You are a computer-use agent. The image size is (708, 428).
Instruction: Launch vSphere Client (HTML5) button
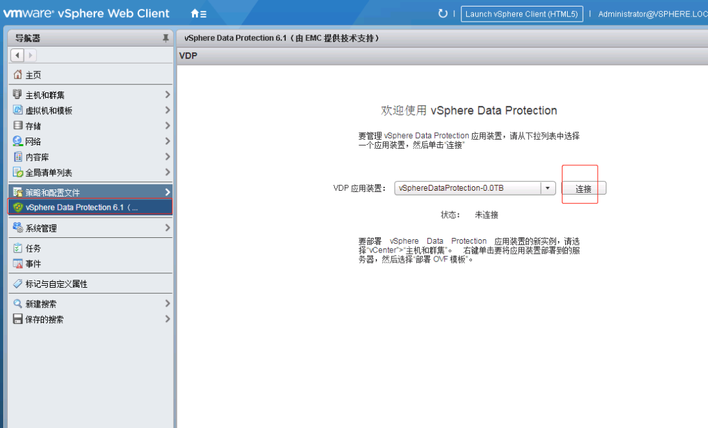522,14
